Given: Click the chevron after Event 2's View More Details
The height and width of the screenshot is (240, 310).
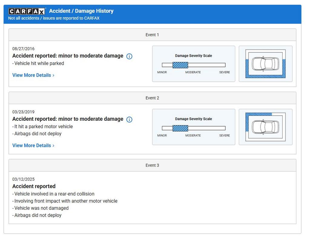Looking at the screenshot, I should click(x=54, y=146).
